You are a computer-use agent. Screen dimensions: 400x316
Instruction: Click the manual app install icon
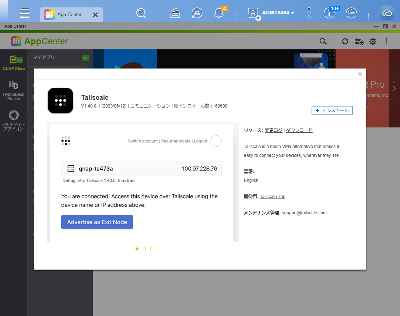point(359,41)
